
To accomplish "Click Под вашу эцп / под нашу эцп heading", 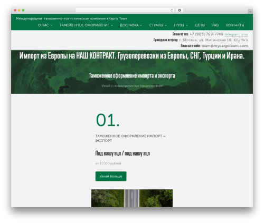I will click(x=122, y=153).
